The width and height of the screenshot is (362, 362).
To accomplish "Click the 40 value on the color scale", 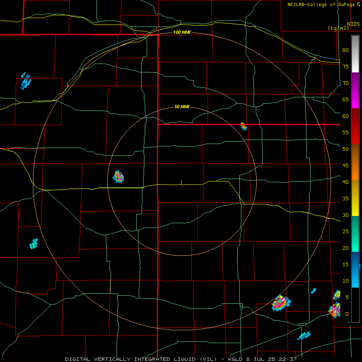I will [346, 182].
